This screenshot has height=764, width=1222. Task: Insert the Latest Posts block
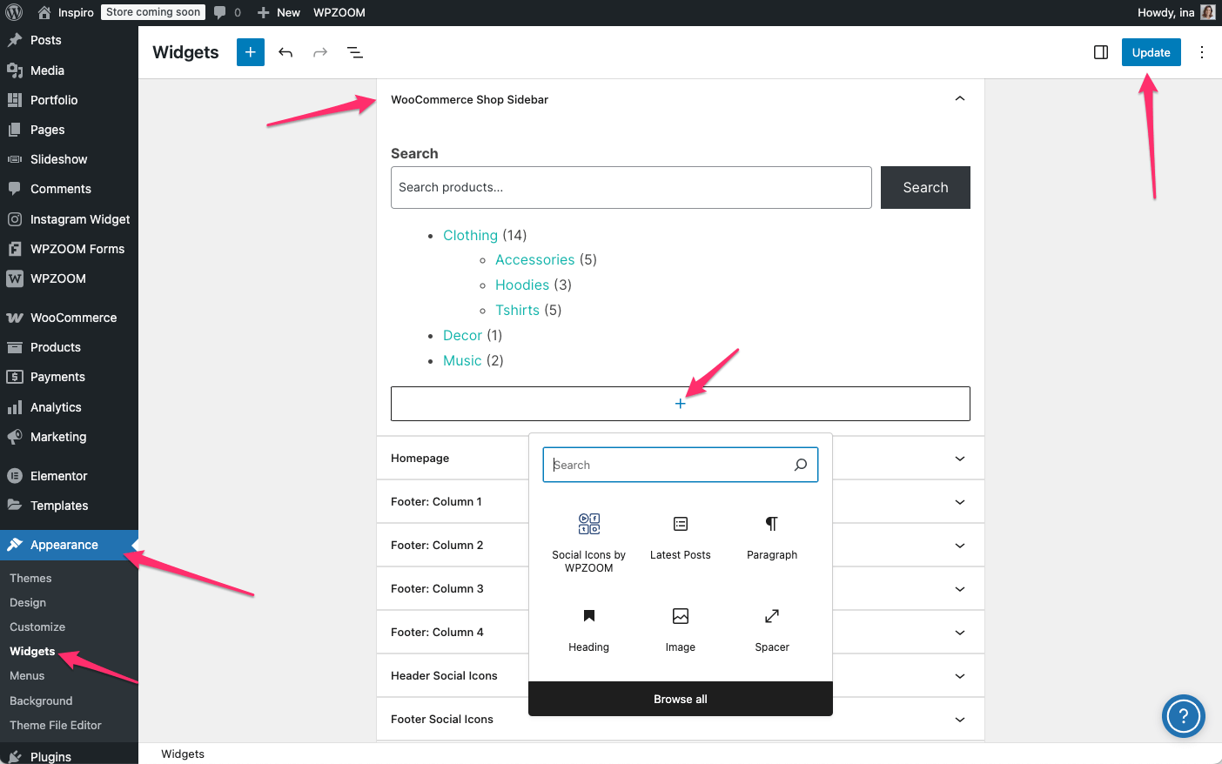point(680,536)
